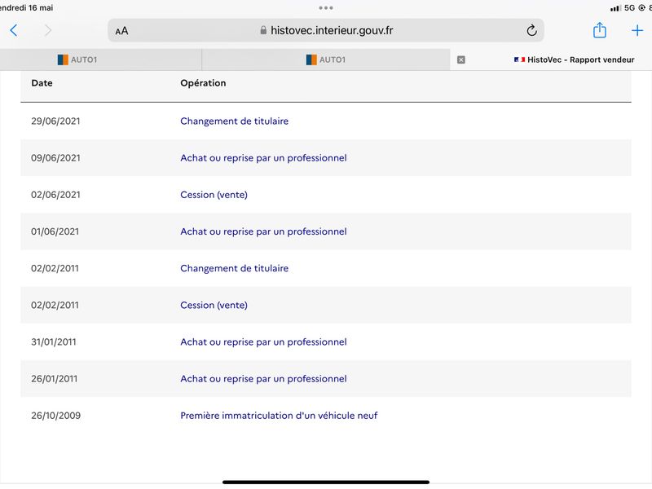Open Achat ou reprise par un professionnel 09/06/2021
The height and width of the screenshot is (489, 652).
263,158
